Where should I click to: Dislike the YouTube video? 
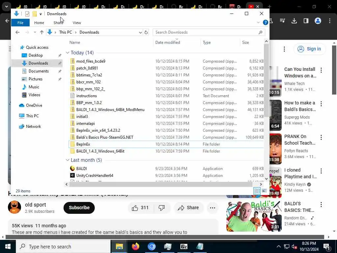click(162, 208)
